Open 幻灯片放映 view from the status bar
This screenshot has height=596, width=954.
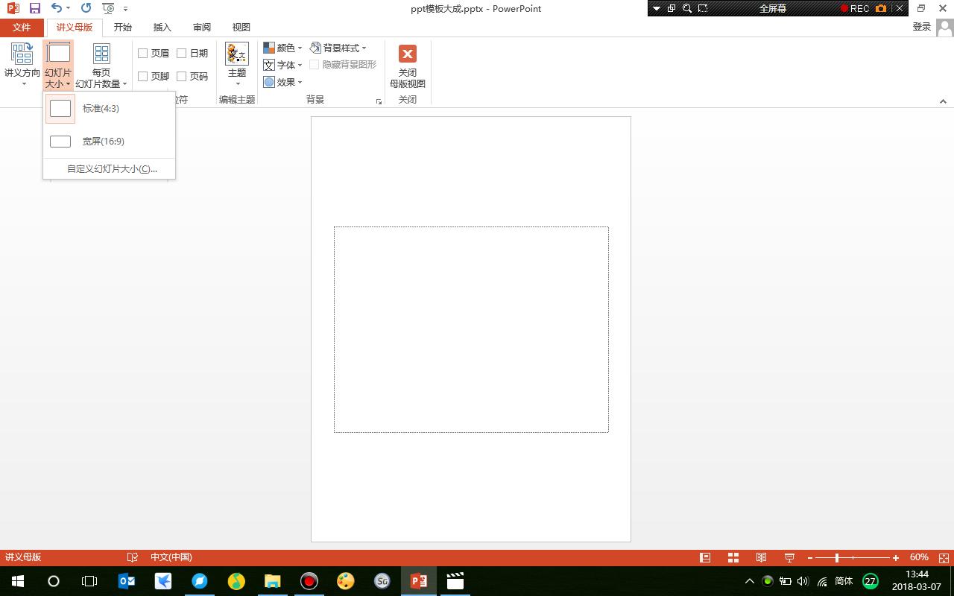point(788,557)
